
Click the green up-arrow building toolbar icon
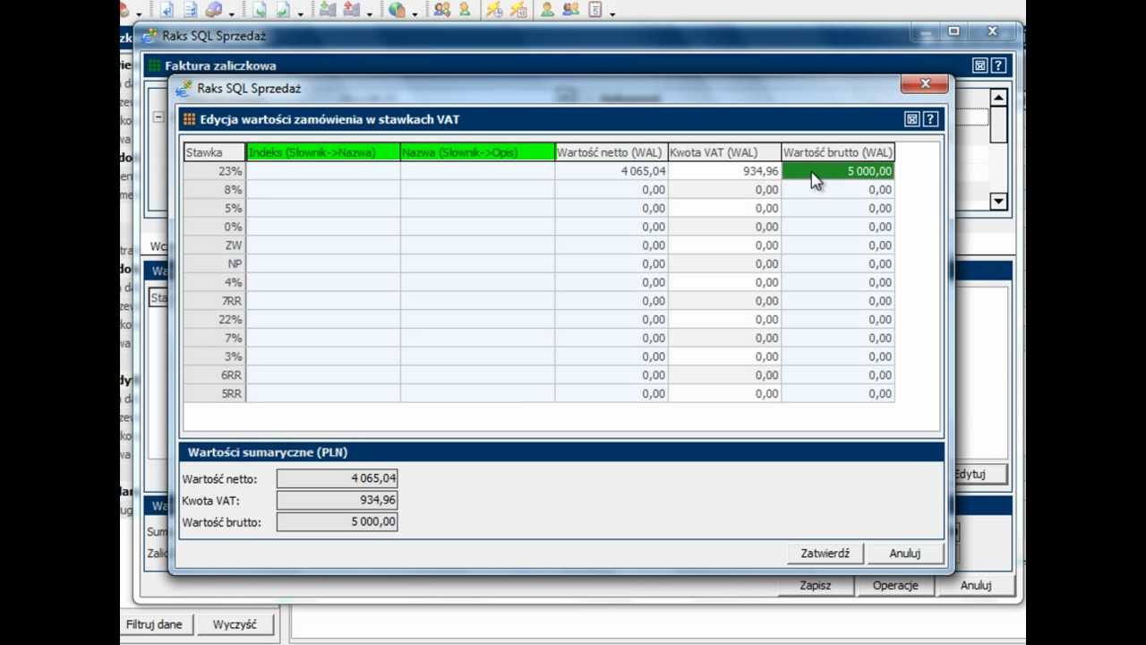(327, 10)
